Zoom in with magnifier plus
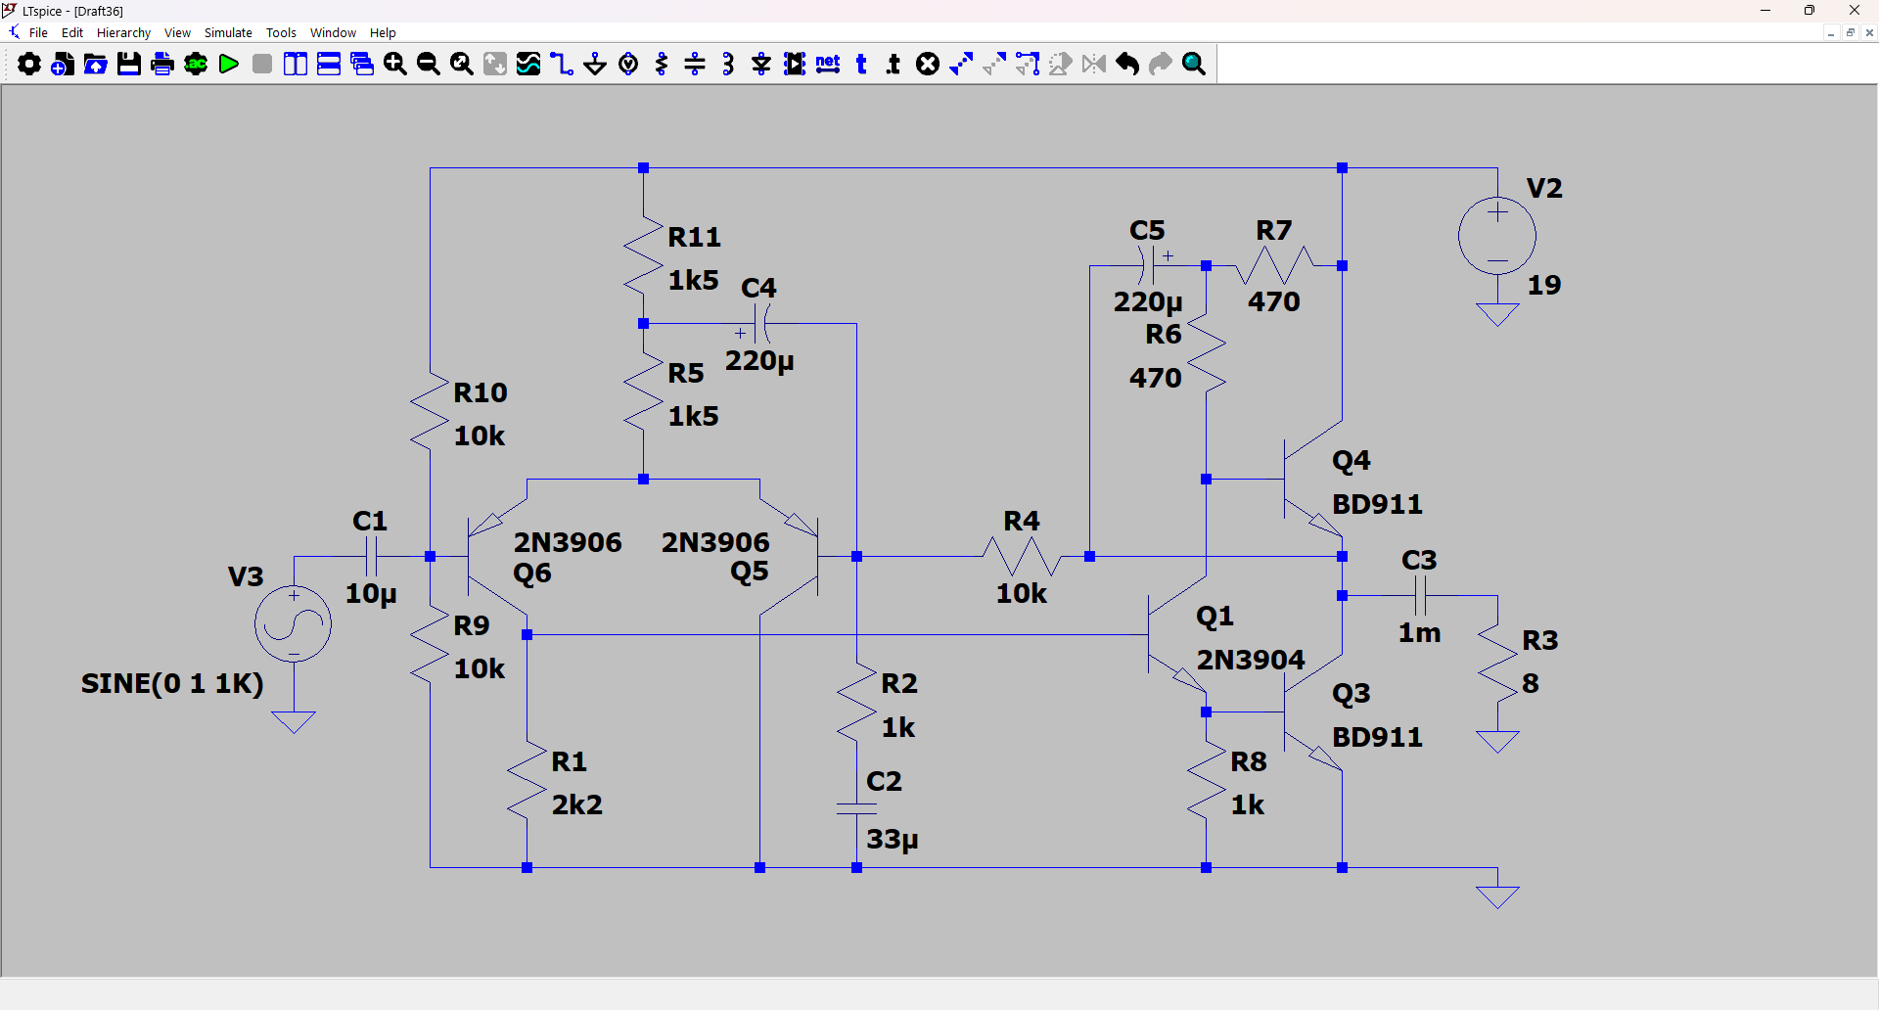Screen dimensions: 1879x1010 (x=395, y=65)
